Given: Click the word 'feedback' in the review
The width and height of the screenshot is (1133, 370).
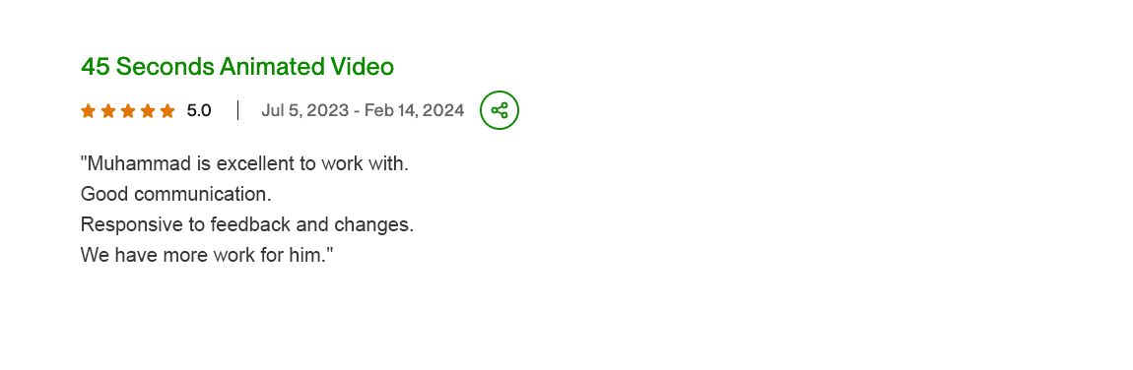Looking at the screenshot, I should point(250,224).
